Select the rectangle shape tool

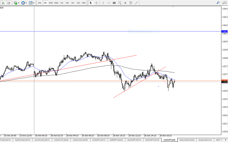(114, 3)
